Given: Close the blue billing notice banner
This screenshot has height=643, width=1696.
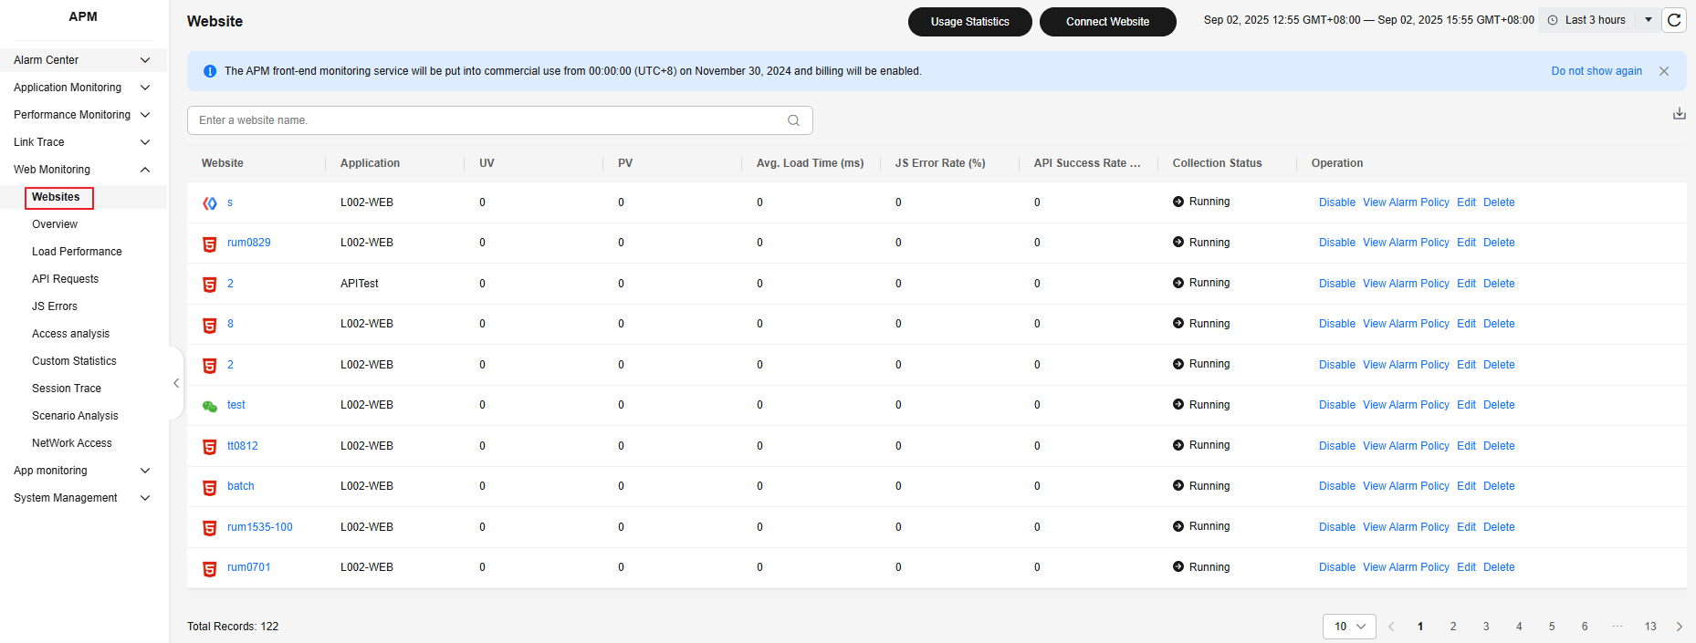Looking at the screenshot, I should click(x=1664, y=71).
